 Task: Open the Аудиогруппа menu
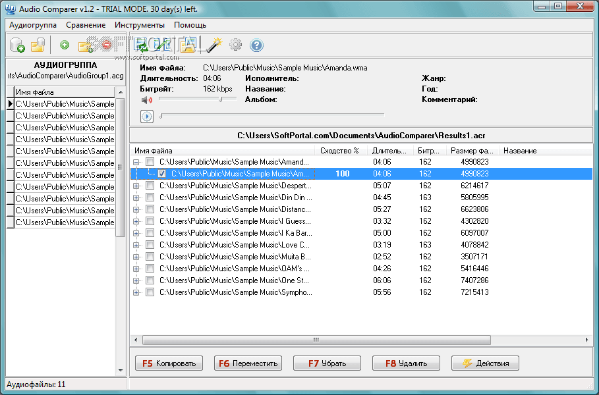click(33, 25)
